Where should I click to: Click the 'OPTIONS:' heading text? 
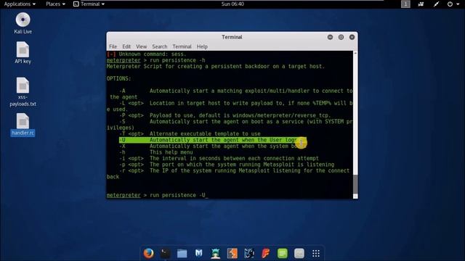pos(119,79)
